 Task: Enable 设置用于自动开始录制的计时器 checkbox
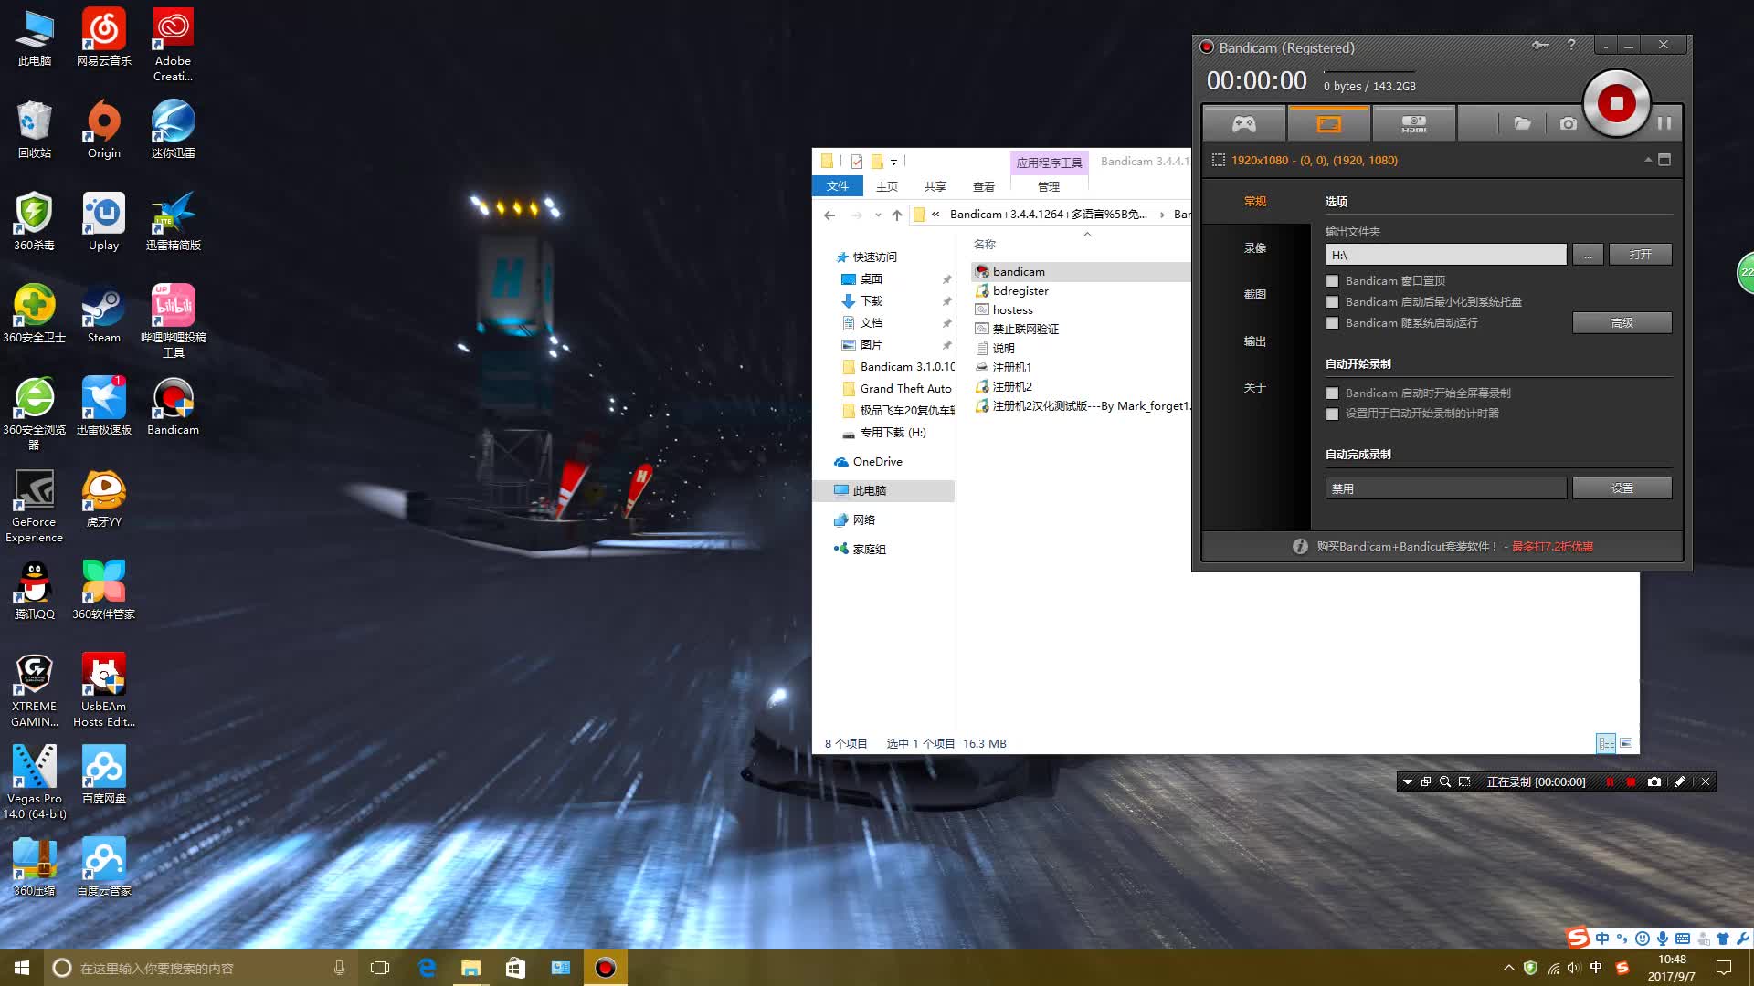[1332, 414]
